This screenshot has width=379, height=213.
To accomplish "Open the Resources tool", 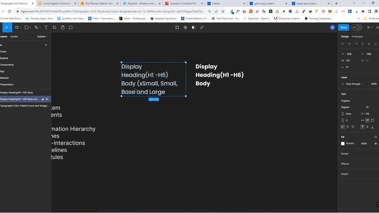I will 54,28.
